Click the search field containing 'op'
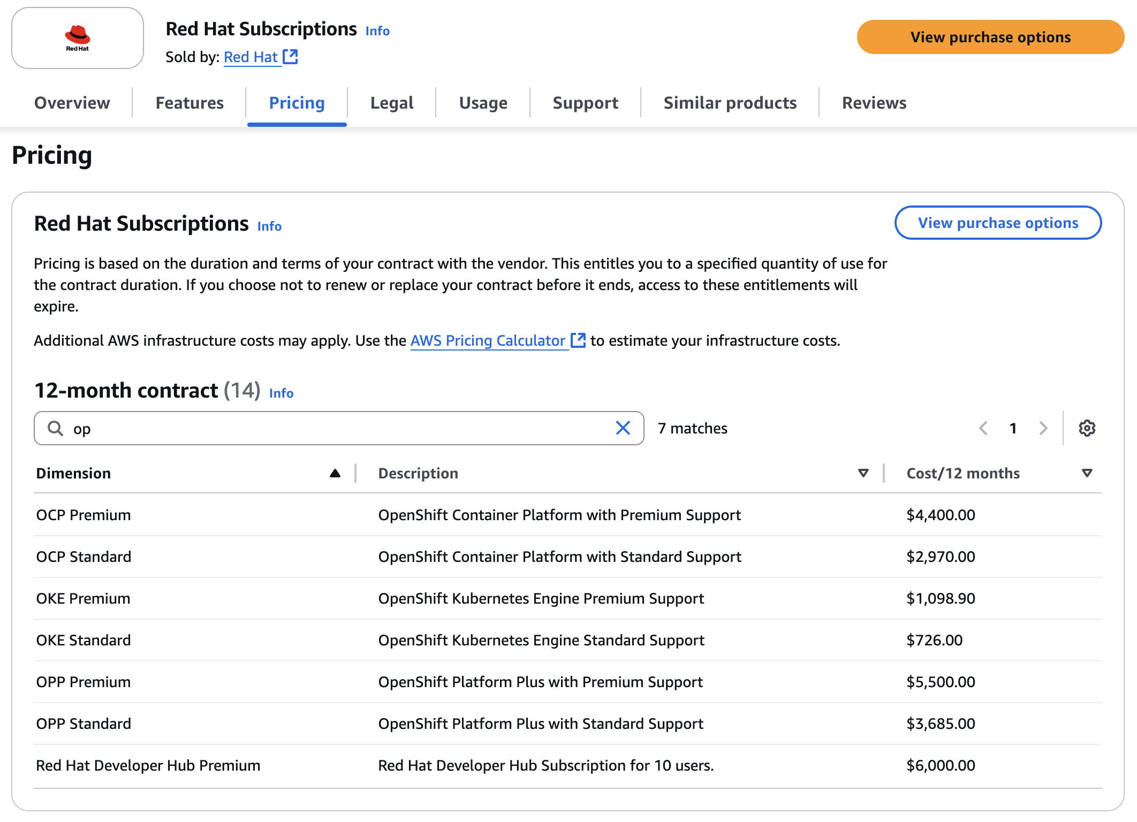Viewport: 1137px width, 822px height. (339, 428)
